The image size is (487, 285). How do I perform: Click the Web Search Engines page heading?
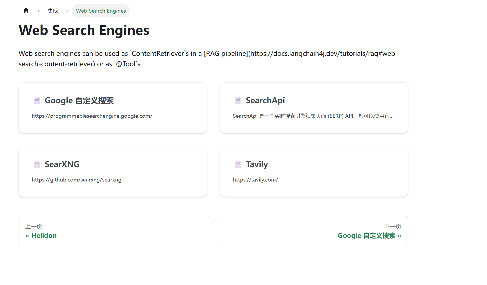[84, 30]
